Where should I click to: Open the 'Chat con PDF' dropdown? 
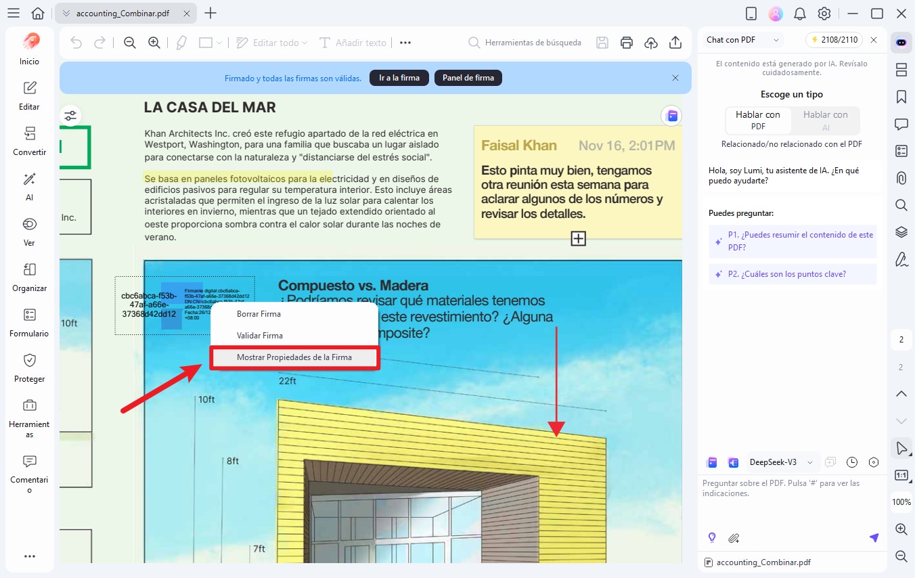pyautogui.click(x=741, y=39)
